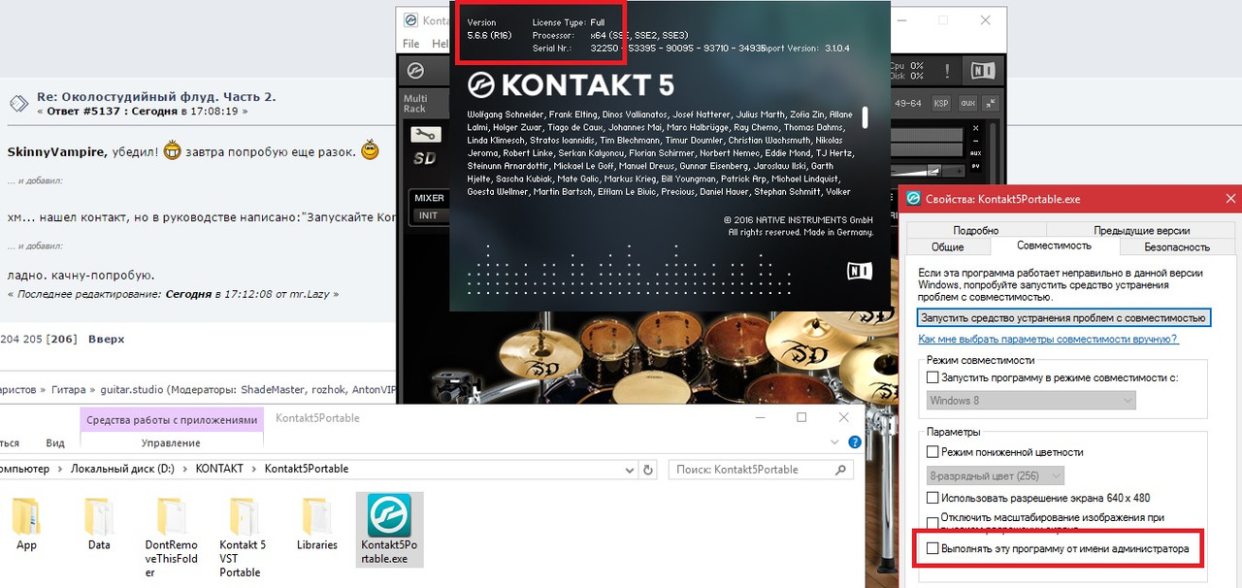Select the Kontakt5Portable.exe file
Screen dimensions: 1242x588
tap(388, 530)
